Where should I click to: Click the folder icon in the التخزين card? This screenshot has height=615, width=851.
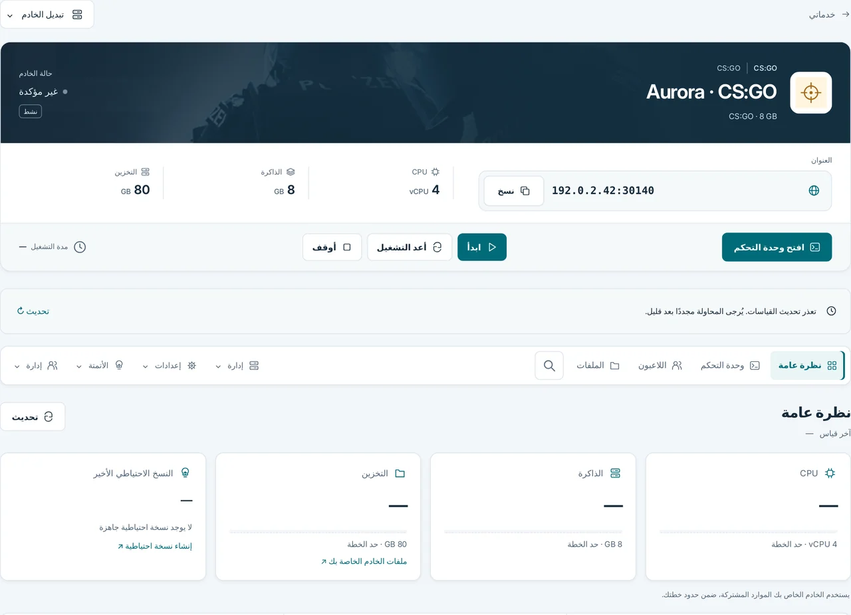point(400,474)
